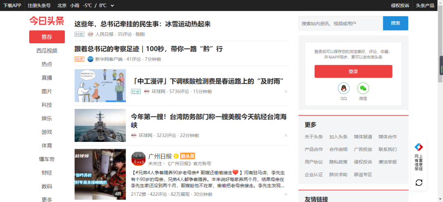Image resolution: width=443 pixels, height=202 pixels.
Task: Log in with the WeChat icon
Action: coord(363,88)
